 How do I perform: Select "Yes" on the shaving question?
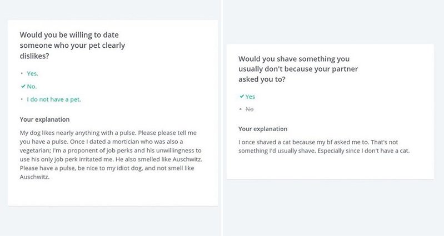(250, 97)
